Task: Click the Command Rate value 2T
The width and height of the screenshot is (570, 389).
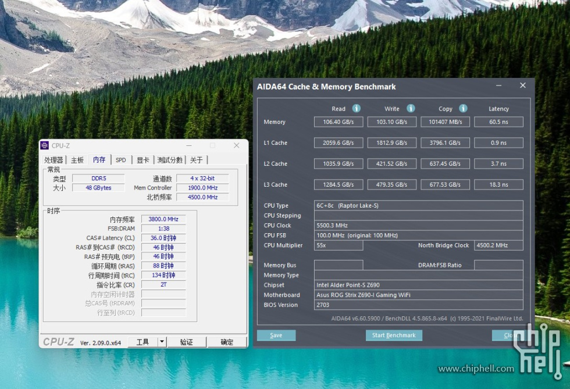Action: 163,285
